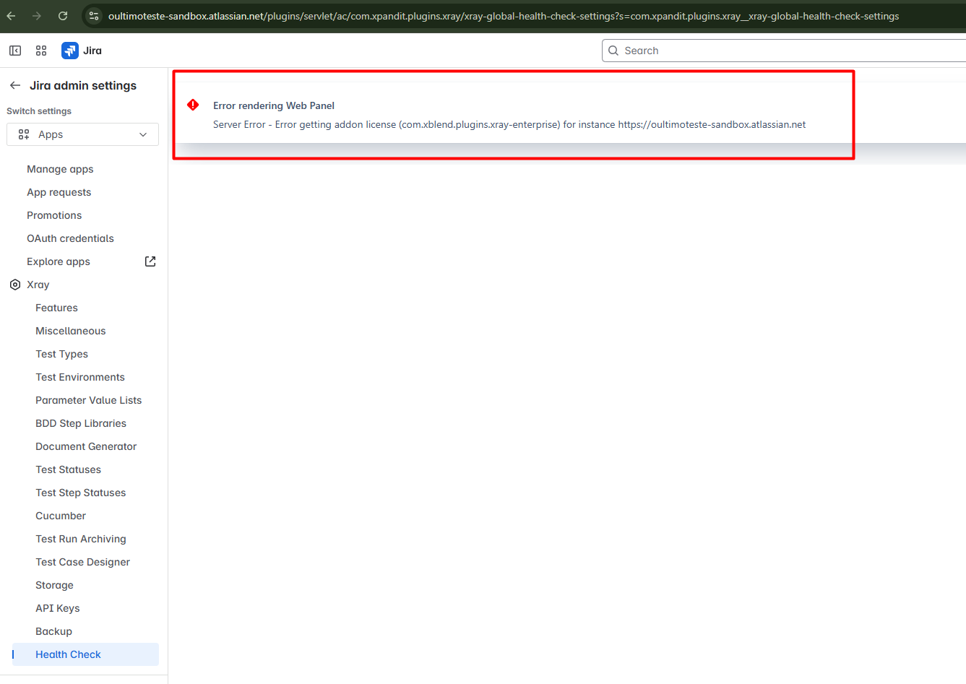Open Manage apps
This screenshot has height=684, width=966.
[x=60, y=169]
